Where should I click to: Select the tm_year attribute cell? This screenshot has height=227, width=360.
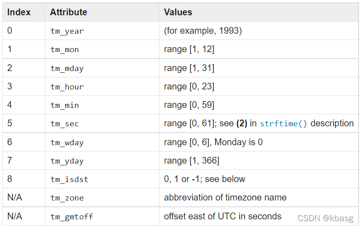point(67,31)
